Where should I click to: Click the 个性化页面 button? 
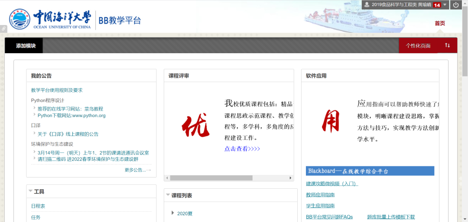(x=418, y=45)
